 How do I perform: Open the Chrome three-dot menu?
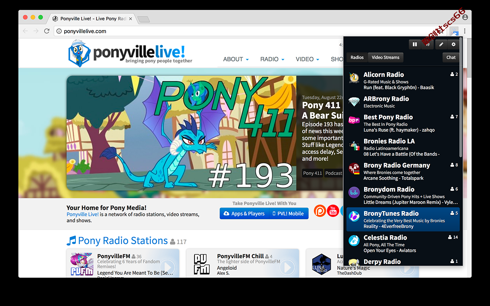[465, 31]
